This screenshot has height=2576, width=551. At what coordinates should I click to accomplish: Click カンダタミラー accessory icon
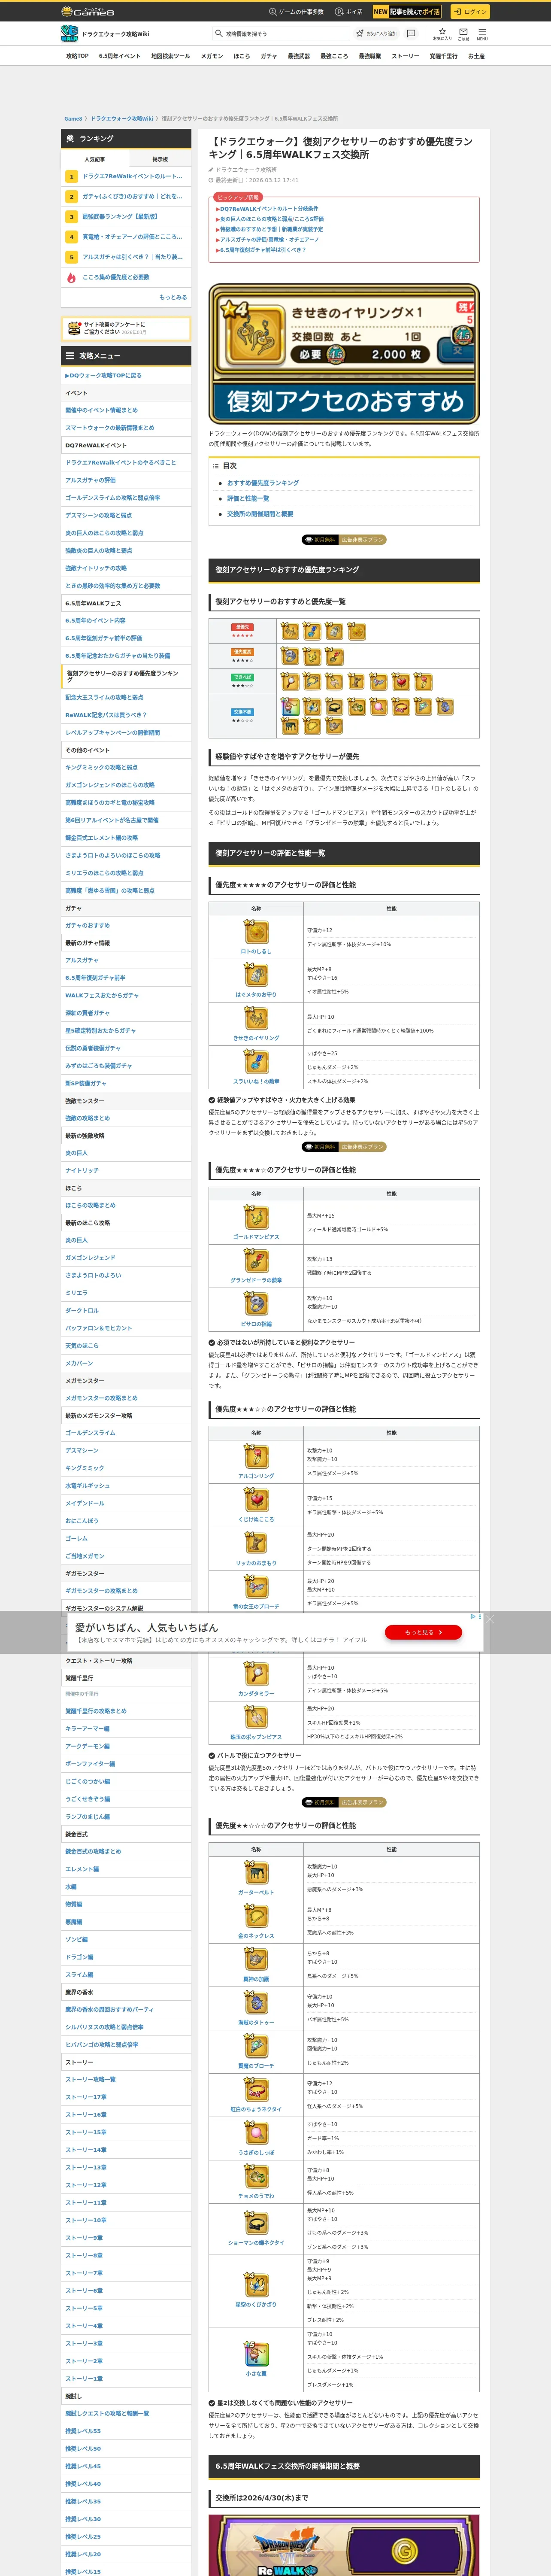tap(256, 1674)
